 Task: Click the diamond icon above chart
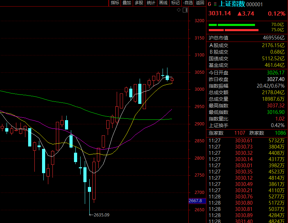179,10
